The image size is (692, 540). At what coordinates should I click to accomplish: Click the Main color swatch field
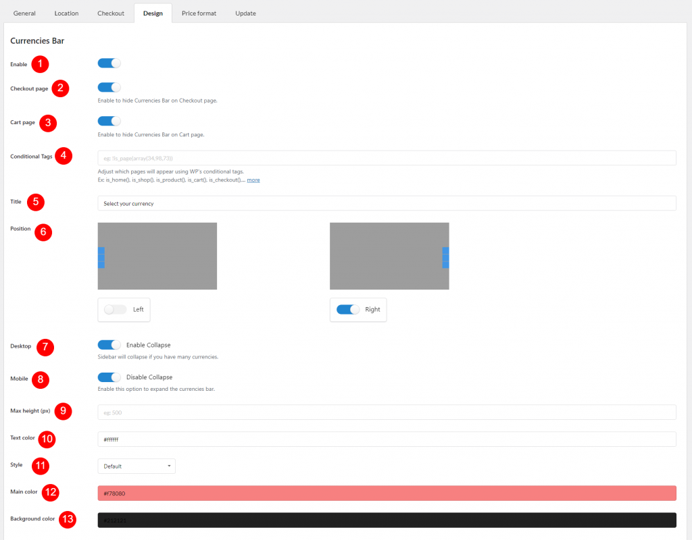click(x=387, y=493)
